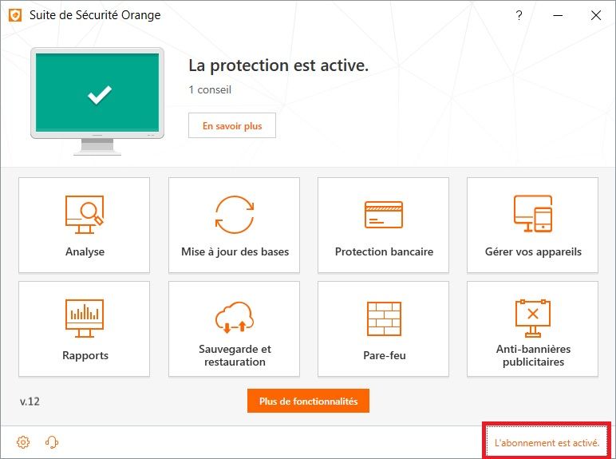The height and width of the screenshot is (459, 616).
Task: Open Gérer vos appareils tile
Action: tap(533, 225)
